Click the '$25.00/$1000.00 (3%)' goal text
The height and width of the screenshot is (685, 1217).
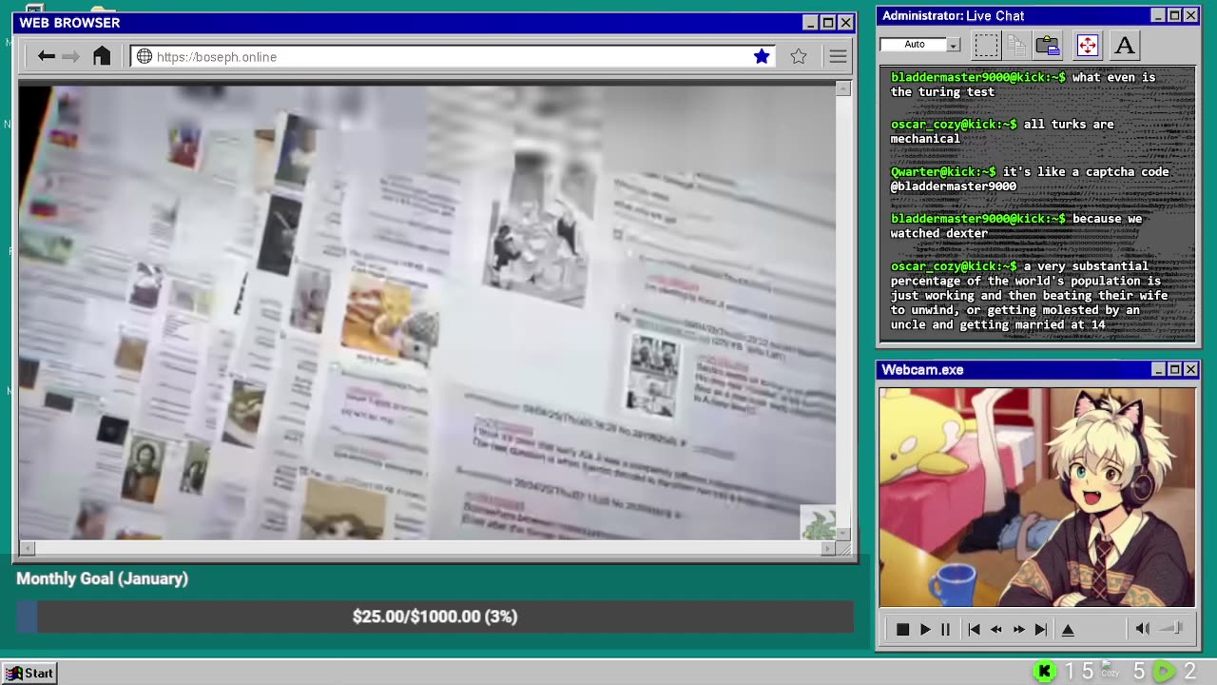(435, 616)
